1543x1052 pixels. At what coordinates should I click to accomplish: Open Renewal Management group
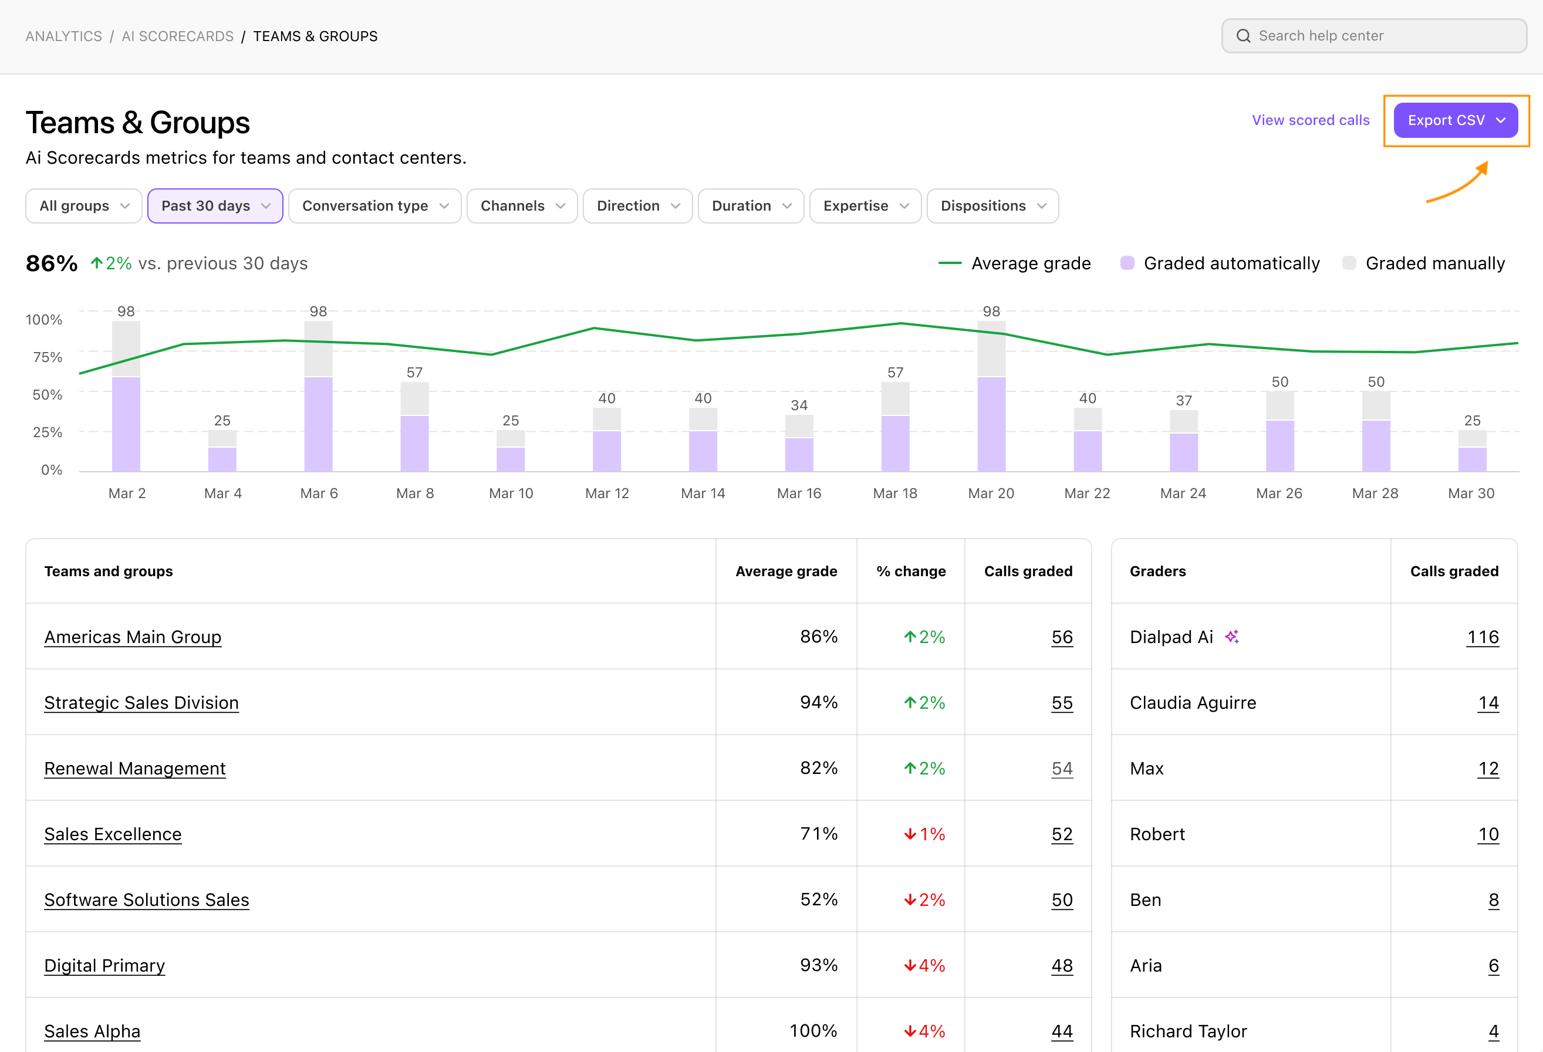135,768
